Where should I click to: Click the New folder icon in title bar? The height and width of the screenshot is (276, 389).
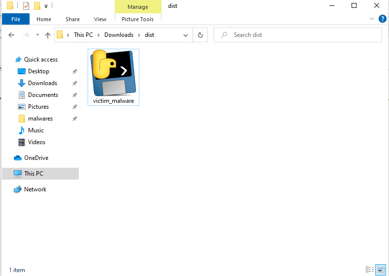coord(37,6)
